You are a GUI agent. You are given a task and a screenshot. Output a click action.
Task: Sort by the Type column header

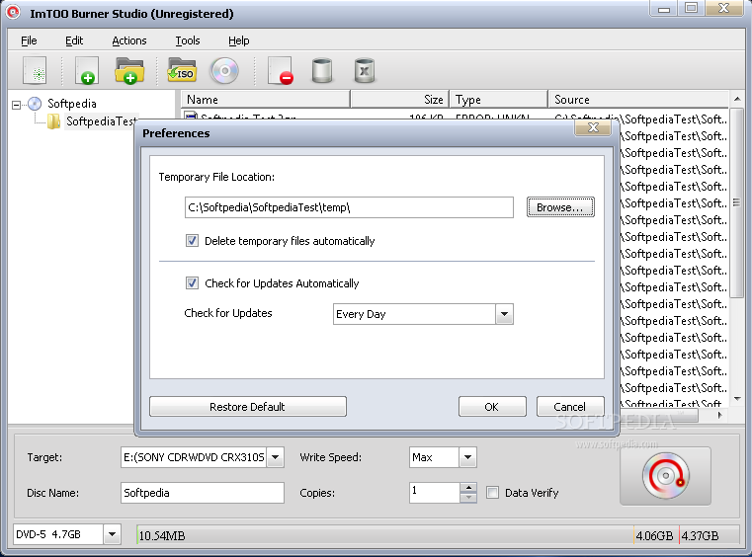pyautogui.click(x=499, y=99)
